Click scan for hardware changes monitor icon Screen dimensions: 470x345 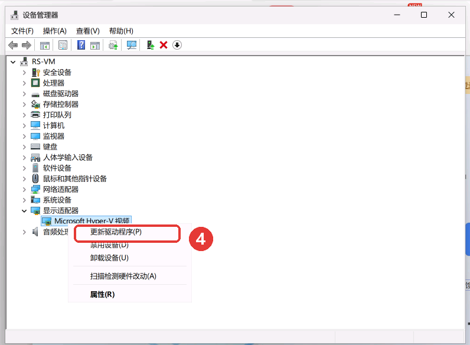(131, 45)
